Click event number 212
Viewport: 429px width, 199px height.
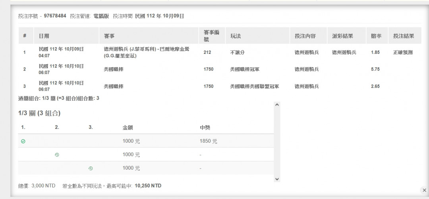[207, 52]
